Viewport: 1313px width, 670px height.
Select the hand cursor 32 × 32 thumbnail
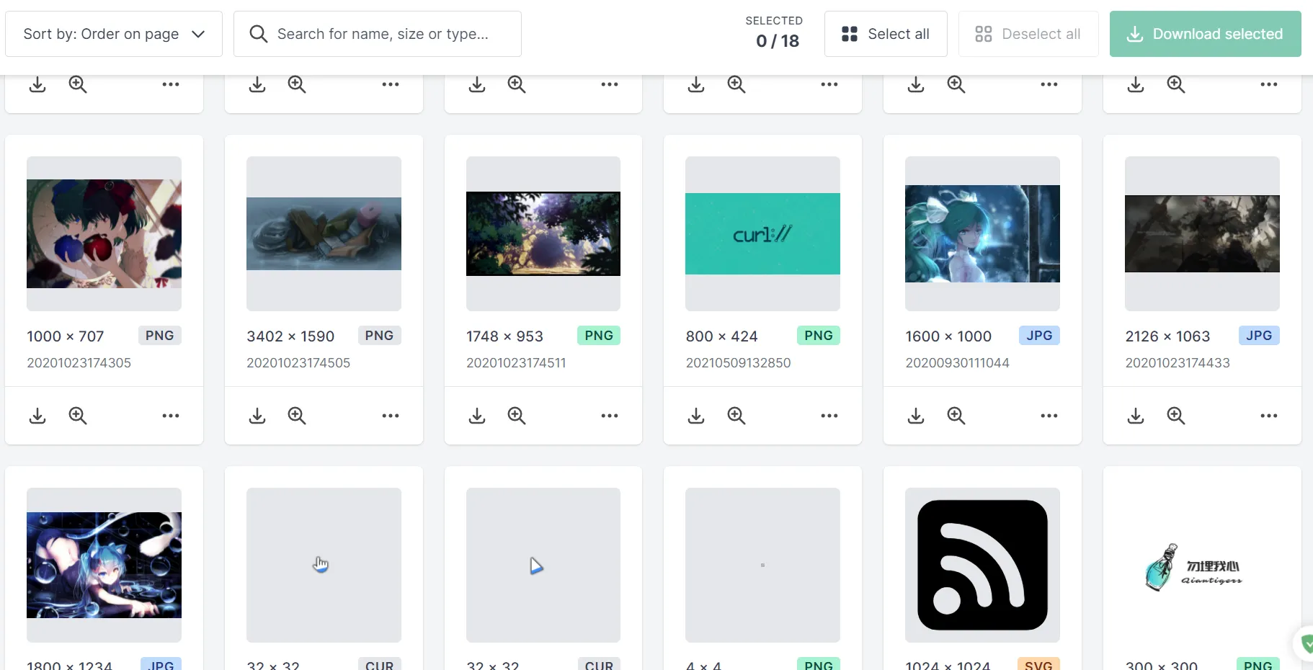click(x=324, y=565)
